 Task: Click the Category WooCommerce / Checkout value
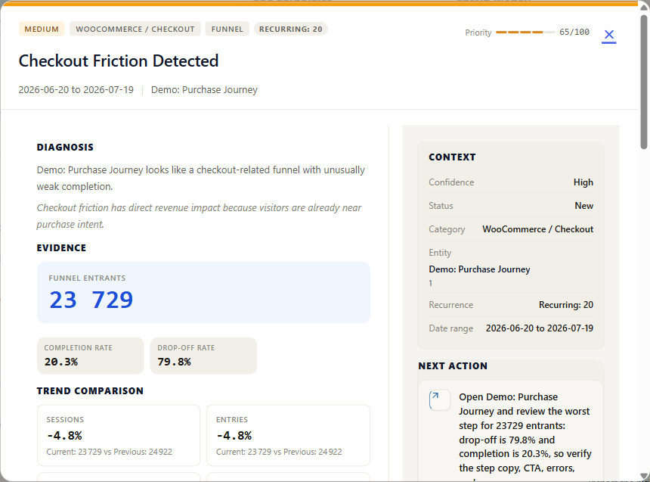pos(537,229)
